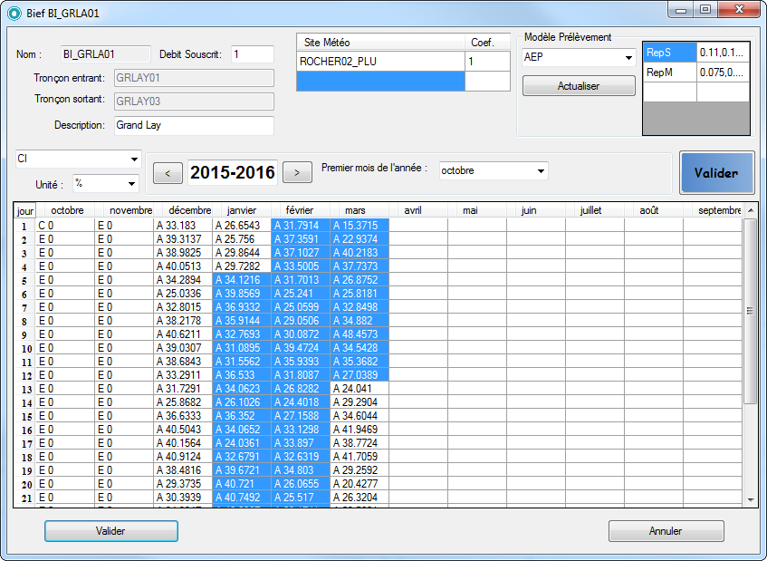767x561 pixels.
Task: Select the décembre cell A 40.0513
Action: (x=183, y=266)
